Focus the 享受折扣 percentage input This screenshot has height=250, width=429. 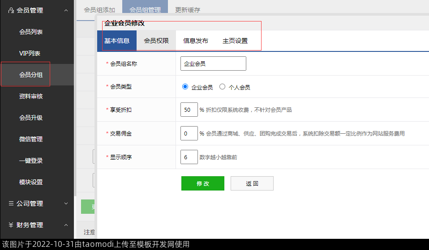pos(189,110)
